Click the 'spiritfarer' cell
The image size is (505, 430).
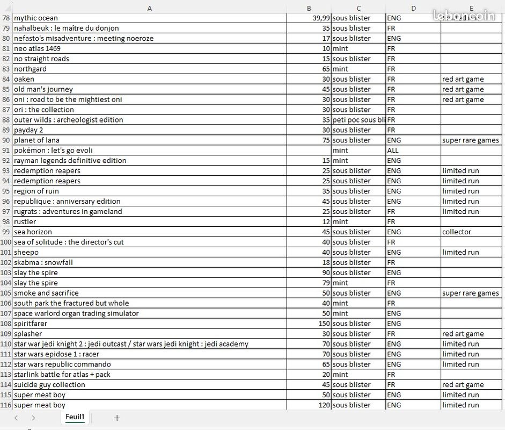[x=149, y=324]
